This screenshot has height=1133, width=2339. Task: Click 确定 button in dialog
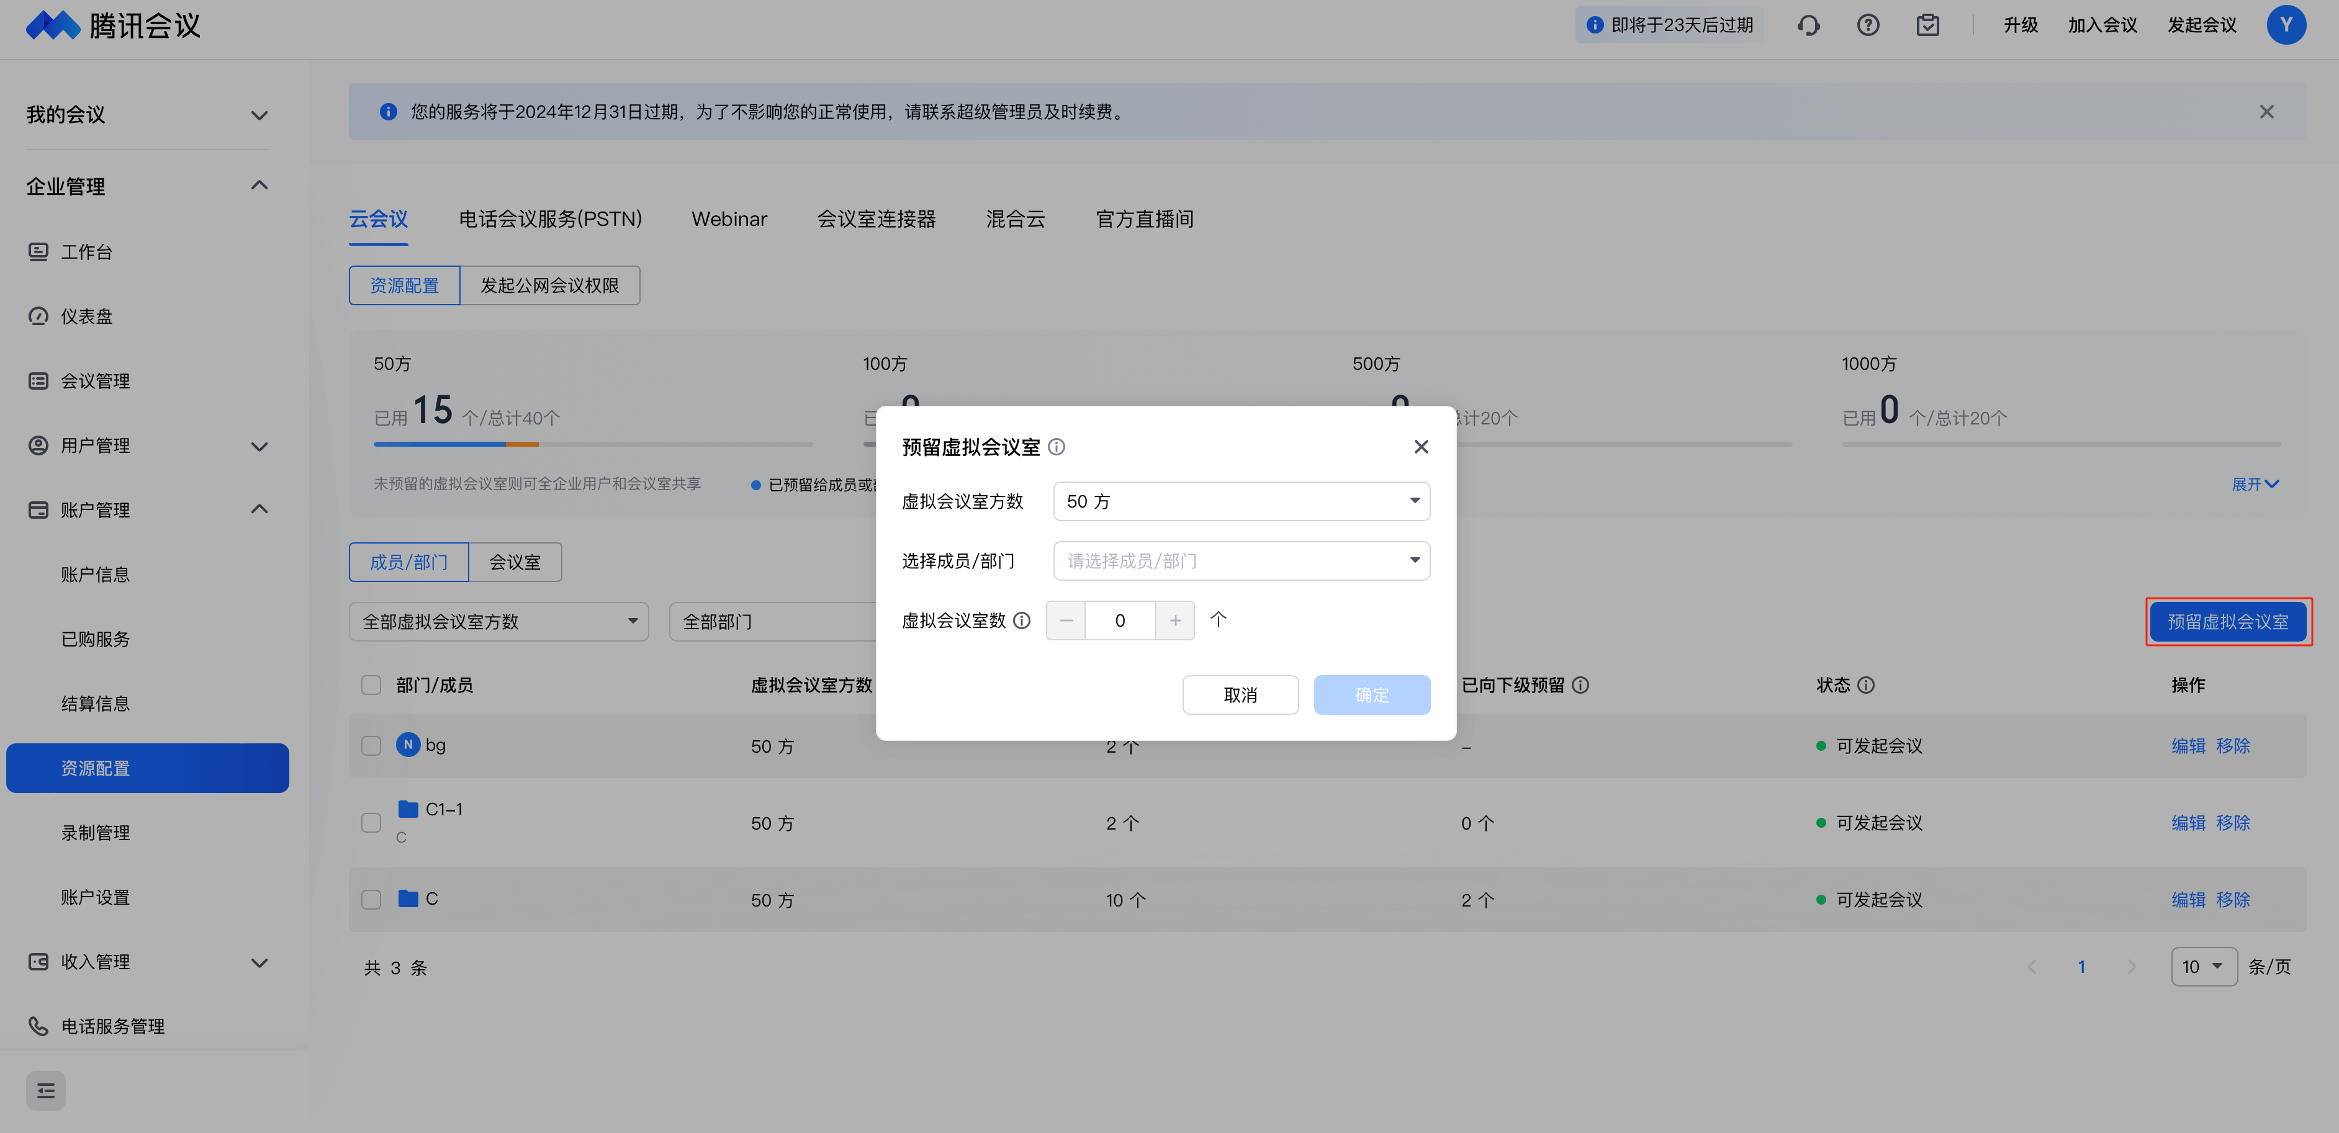coord(1371,696)
